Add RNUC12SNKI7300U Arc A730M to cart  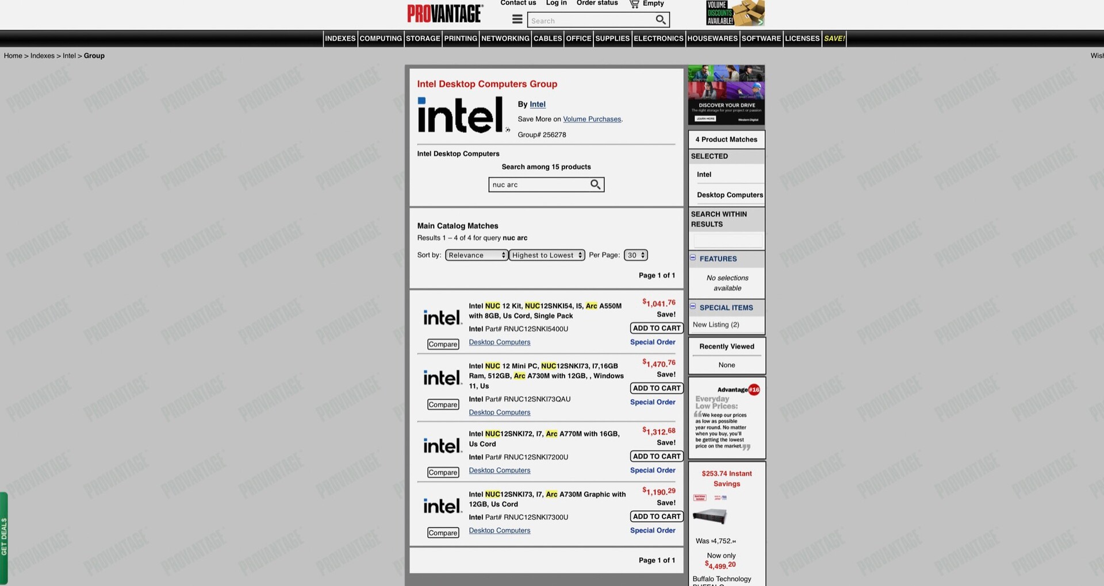pyautogui.click(x=657, y=516)
